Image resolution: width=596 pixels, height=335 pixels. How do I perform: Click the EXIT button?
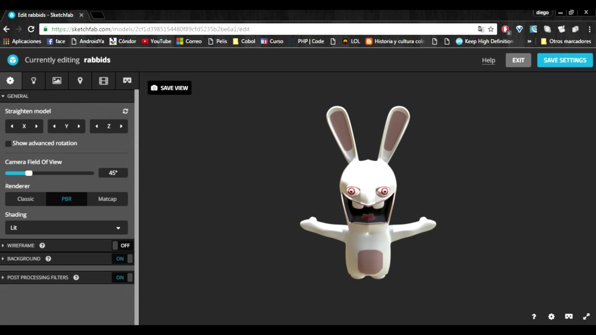pyautogui.click(x=518, y=60)
